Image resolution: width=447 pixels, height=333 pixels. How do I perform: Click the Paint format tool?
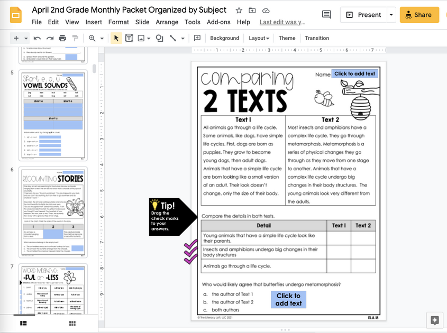click(x=74, y=38)
